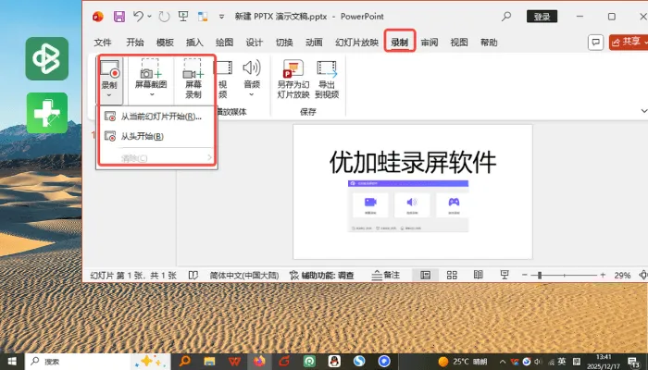Click the 登录 sign-in button

(542, 17)
